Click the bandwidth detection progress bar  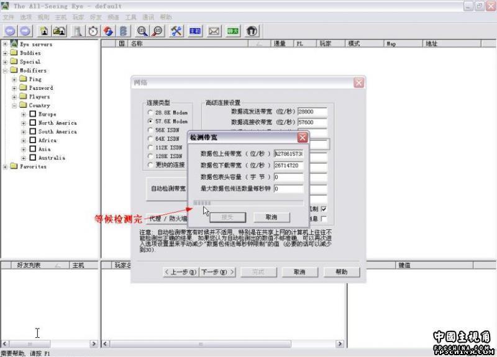click(x=248, y=203)
